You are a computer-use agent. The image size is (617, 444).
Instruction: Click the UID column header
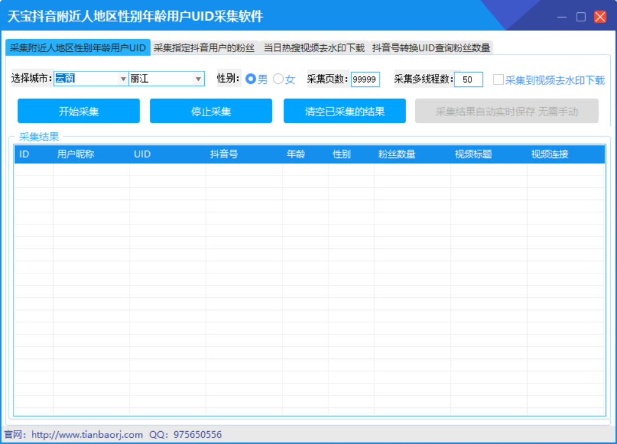click(142, 154)
